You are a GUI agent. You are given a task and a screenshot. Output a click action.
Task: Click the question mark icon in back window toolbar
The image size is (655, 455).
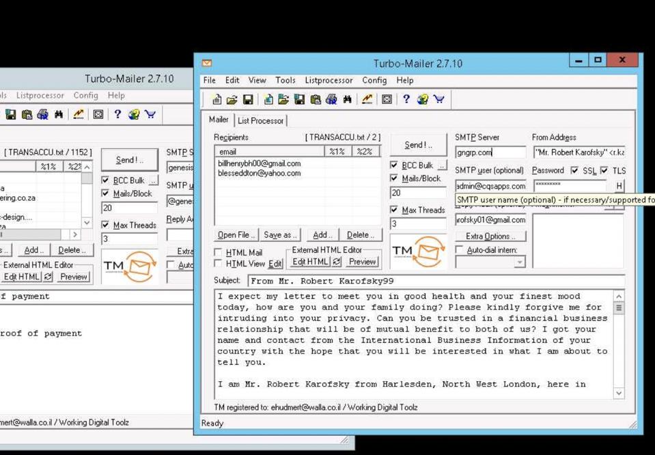point(117,115)
